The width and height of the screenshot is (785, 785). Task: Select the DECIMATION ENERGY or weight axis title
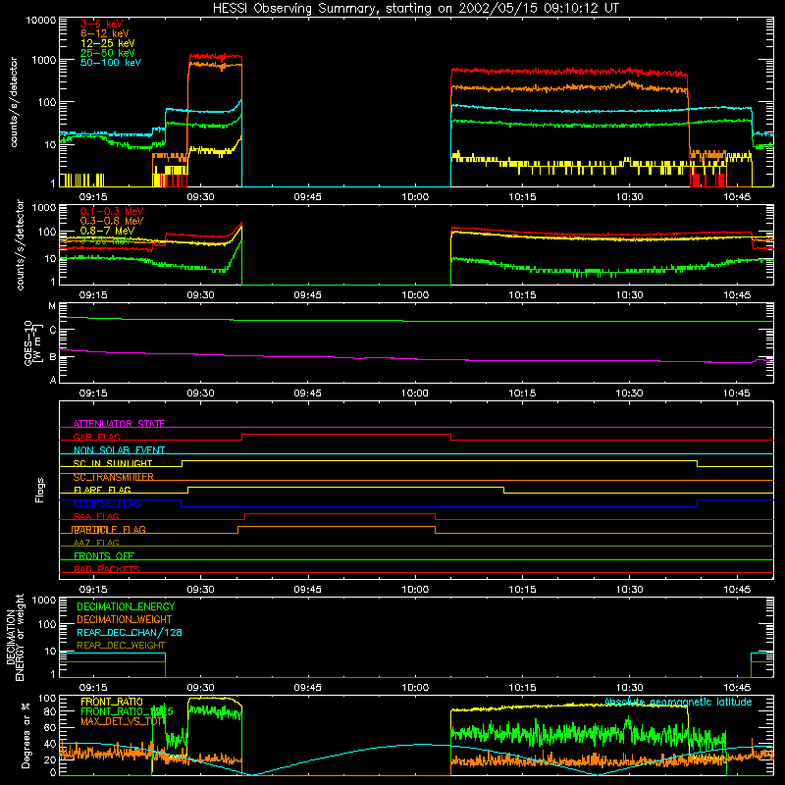coord(15,637)
